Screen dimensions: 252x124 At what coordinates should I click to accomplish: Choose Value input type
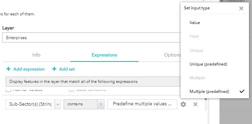tap(195, 23)
